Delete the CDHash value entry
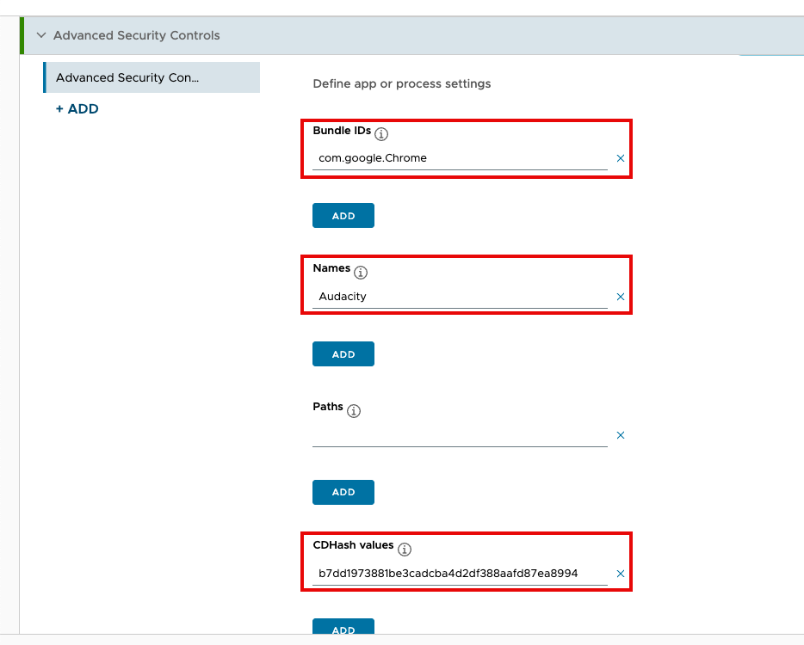Image resolution: width=804 pixels, height=645 pixels. click(621, 574)
